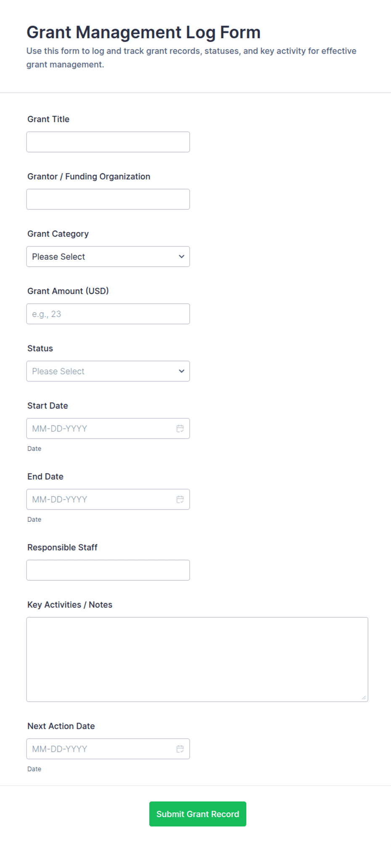Image resolution: width=391 pixels, height=847 pixels.
Task: Click the Grant Title label
Action: [48, 119]
